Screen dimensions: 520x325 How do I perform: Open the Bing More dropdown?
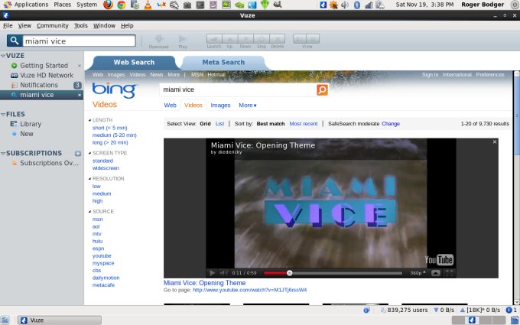click(x=248, y=105)
